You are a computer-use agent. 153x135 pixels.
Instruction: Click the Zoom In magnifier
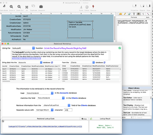pos(11,6)
